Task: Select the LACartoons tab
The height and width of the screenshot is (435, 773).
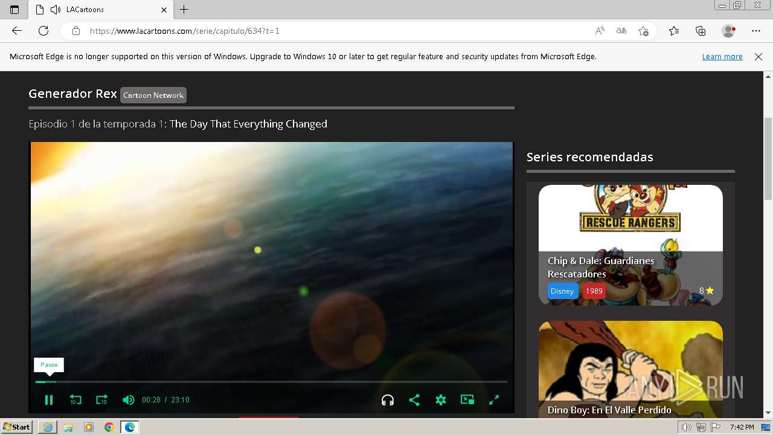Action: [101, 10]
